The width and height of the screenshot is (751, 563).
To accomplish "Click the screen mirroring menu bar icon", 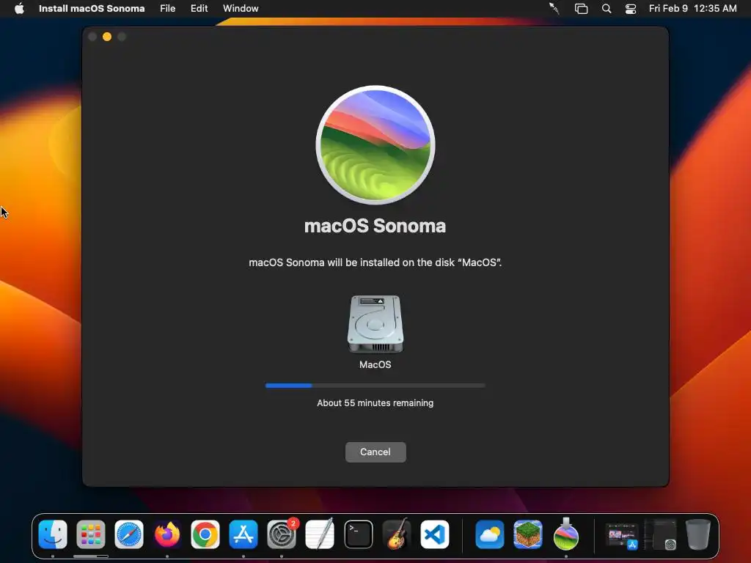I will (x=581, y=9).
